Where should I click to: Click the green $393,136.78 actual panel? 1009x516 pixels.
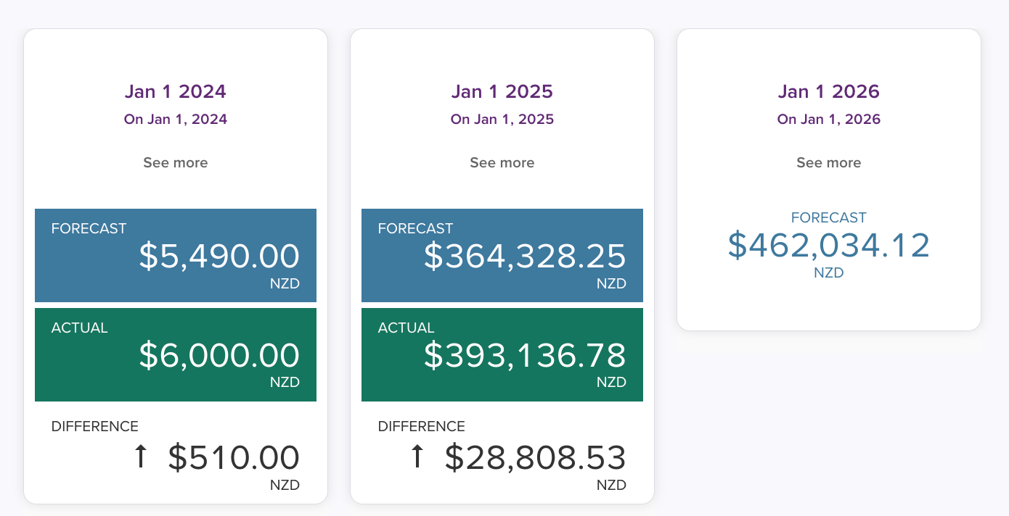point(502,354)
